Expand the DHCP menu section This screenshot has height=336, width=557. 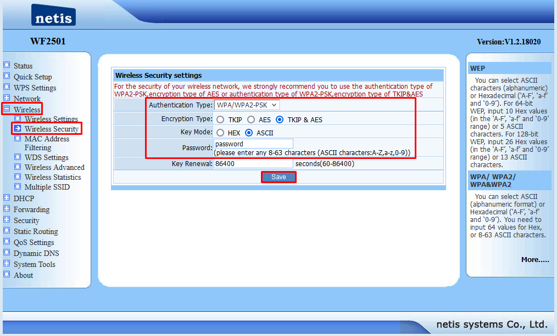(x=7, y=198)
